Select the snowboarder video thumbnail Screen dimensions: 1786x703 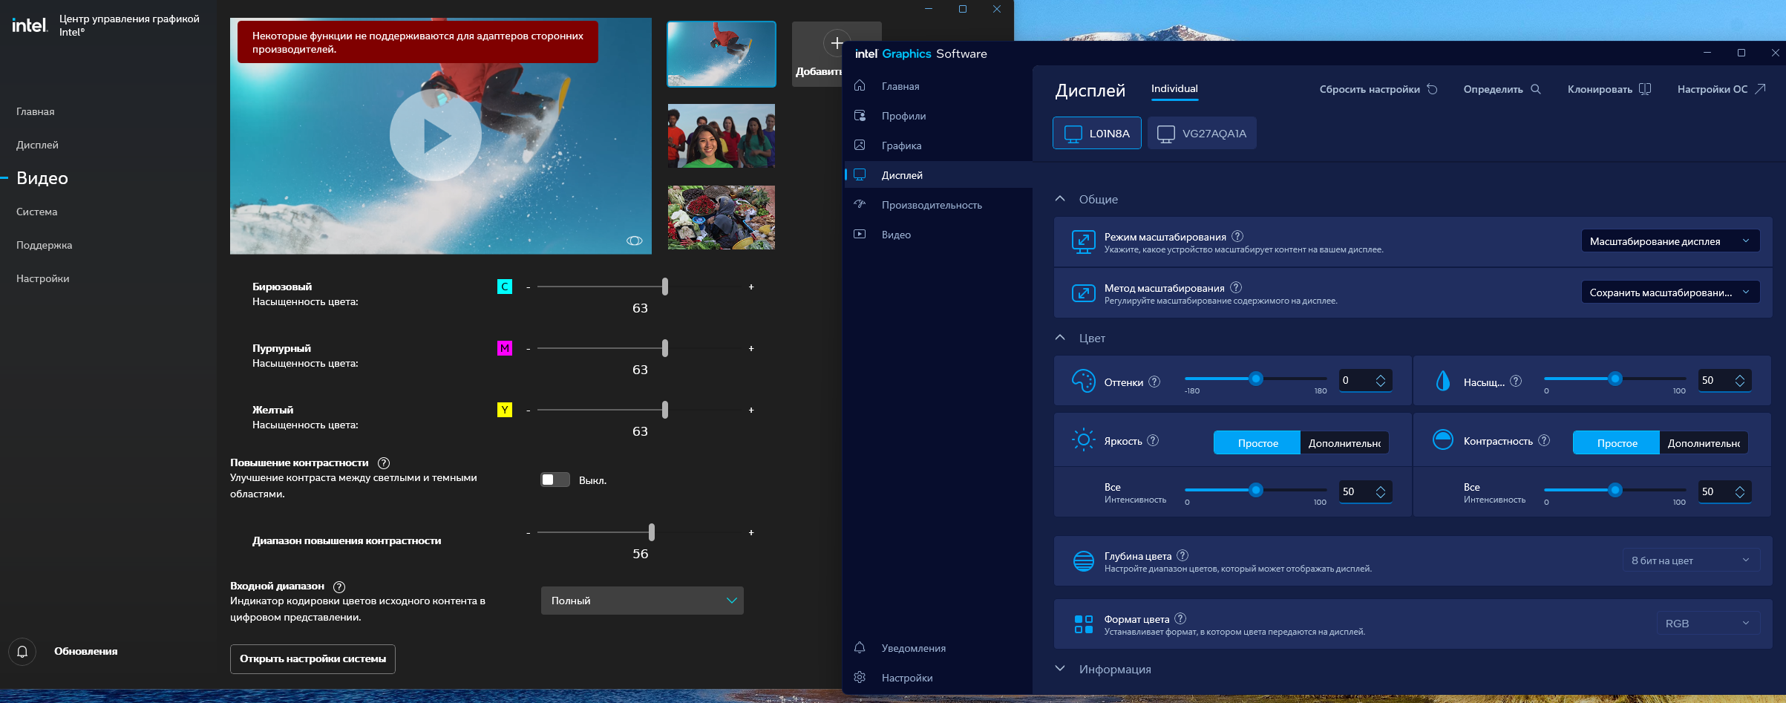click(722, 54)
